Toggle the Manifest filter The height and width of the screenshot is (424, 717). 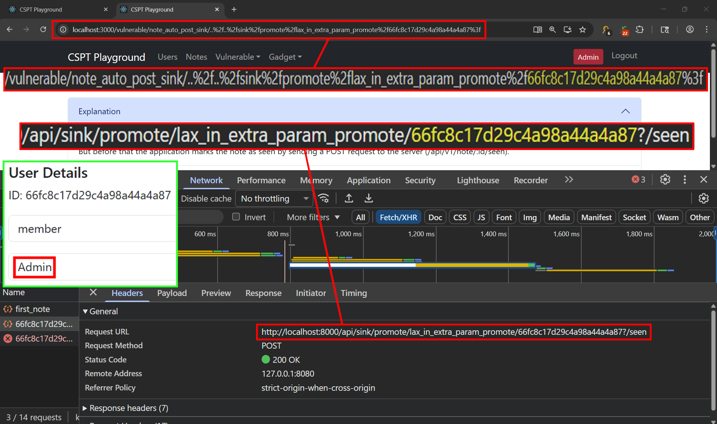point(596,217)
